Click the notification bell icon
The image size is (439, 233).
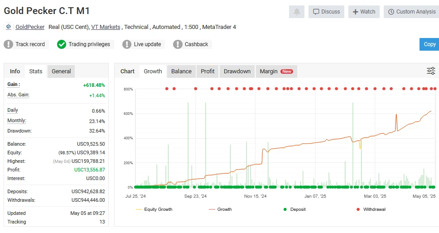pos(296,12)
